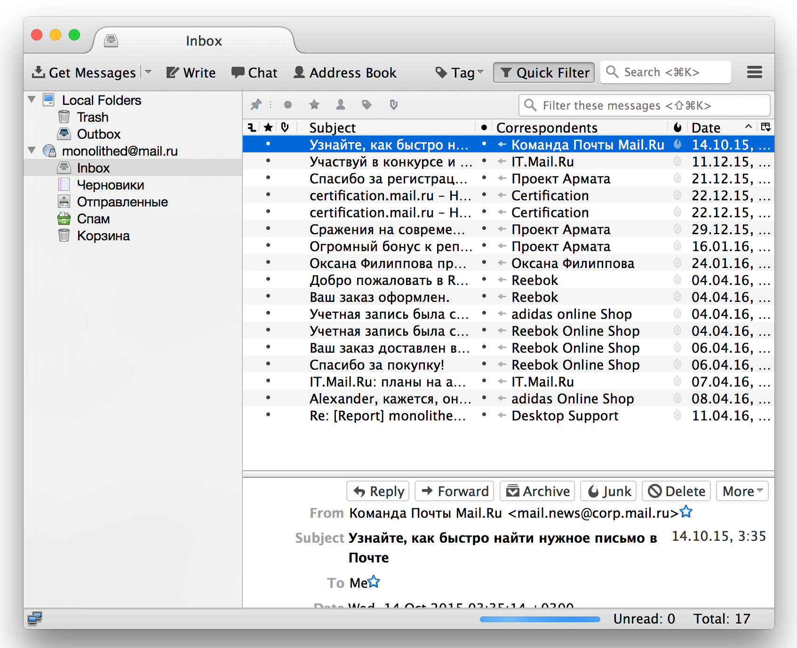Toggle the tagged messages filter
Viewport: 797px width, 648px height.
[x=367, y=104]
